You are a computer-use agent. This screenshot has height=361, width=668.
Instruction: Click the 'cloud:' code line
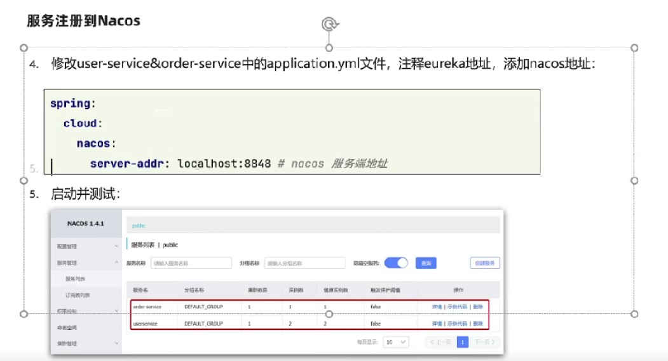pyautogui.click(x=83, y=123)
